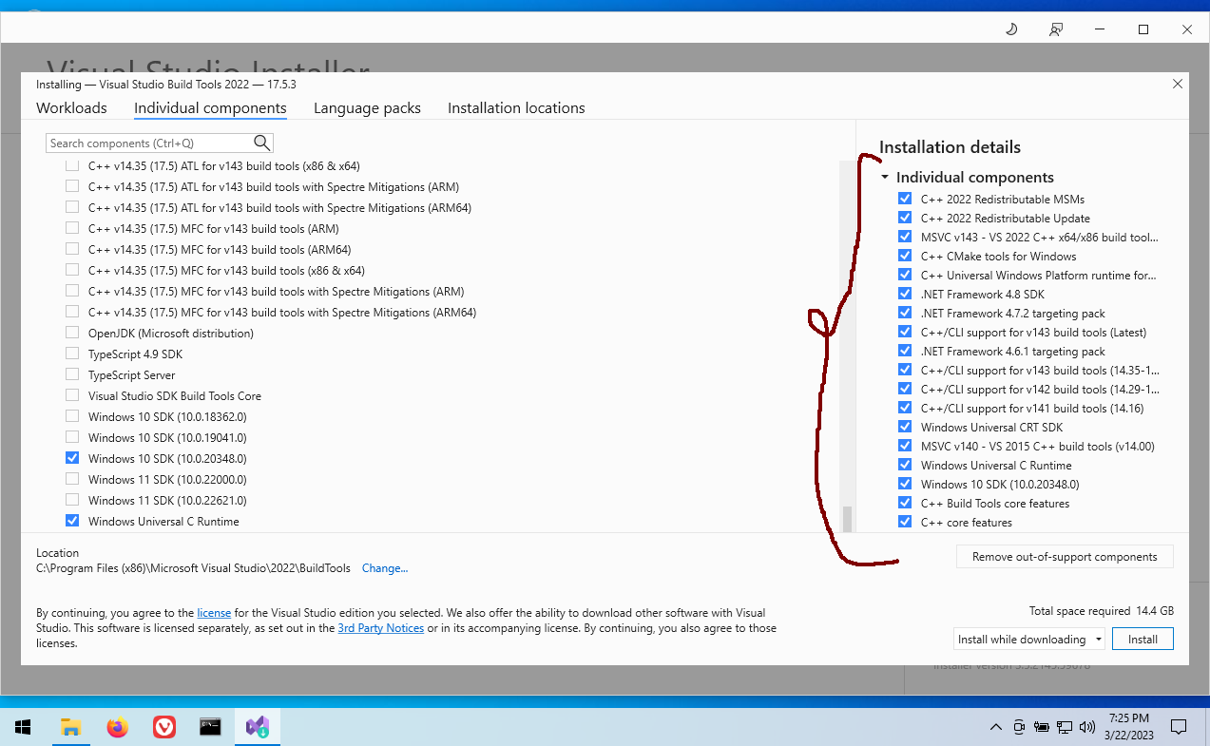The image size is (1210, 746).
Task: Open the Installation locations tab
Action: [x=516, y=108]
